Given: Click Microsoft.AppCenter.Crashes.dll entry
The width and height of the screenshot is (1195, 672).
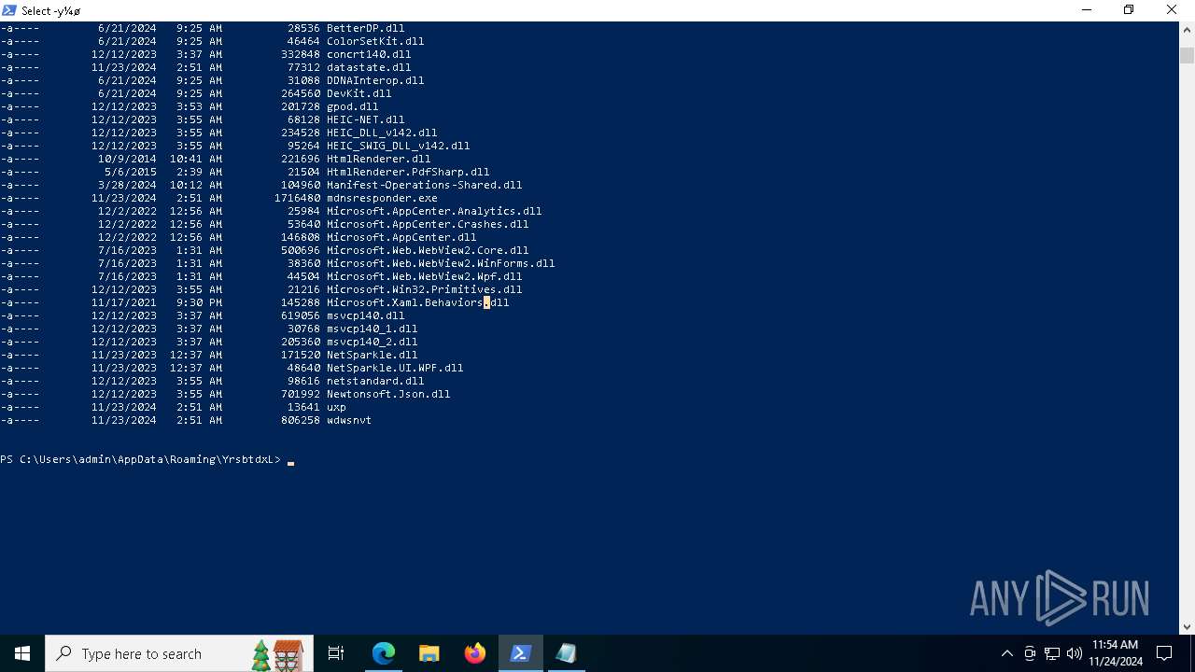Looking at the screenshot, I should [x=428, y=224].
